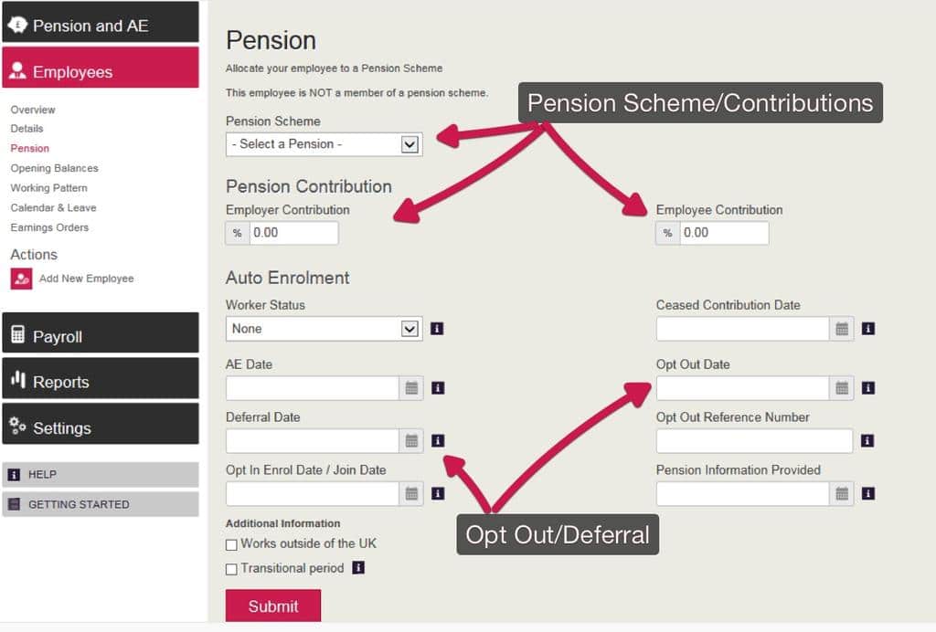Open calendar for Pension Information Provided
Image resolution: width=936 pixels, height=632 pixels.
842,494
